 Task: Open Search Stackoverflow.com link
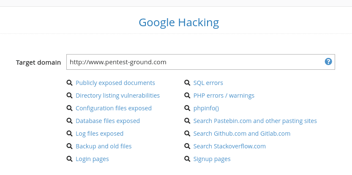point(229,146)
